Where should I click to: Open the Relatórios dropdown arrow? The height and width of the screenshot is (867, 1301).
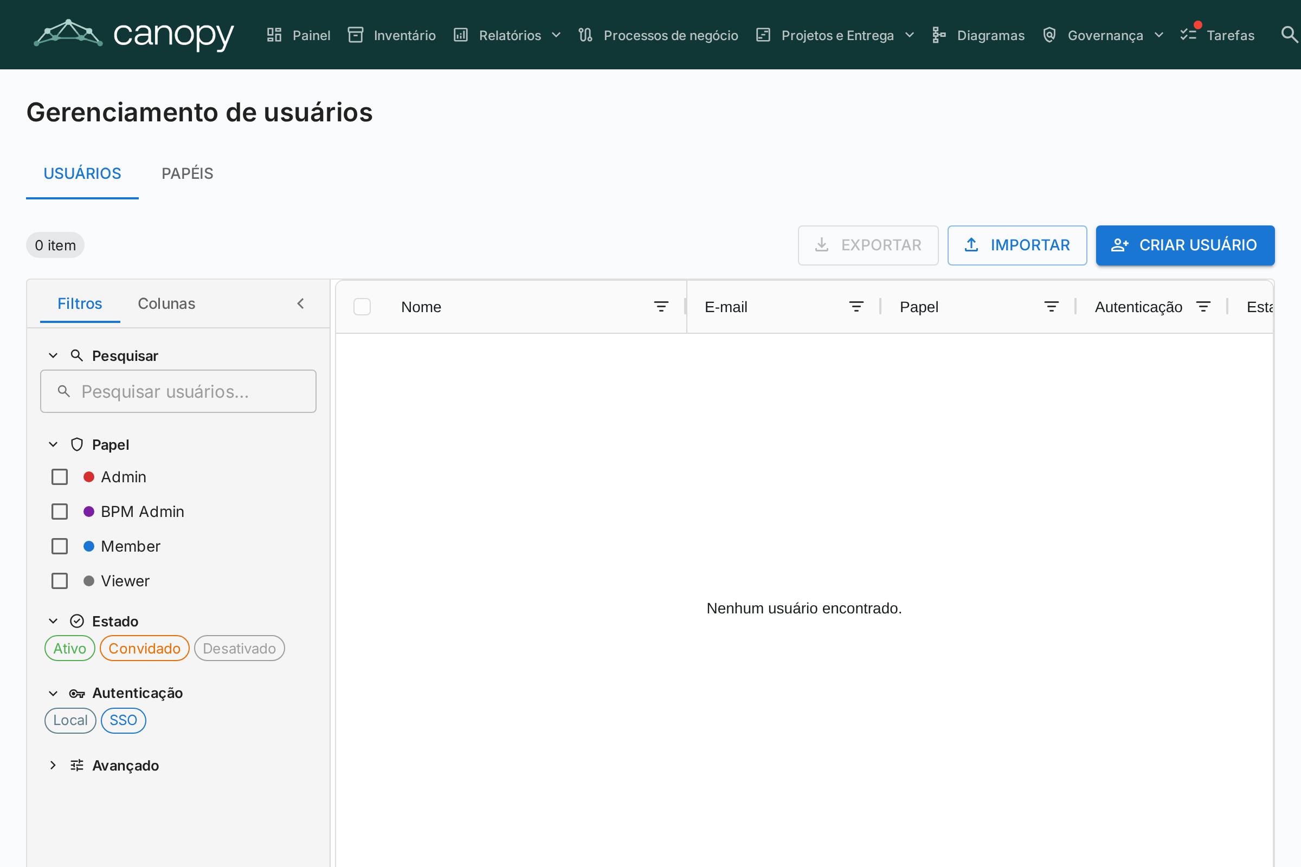557,35
